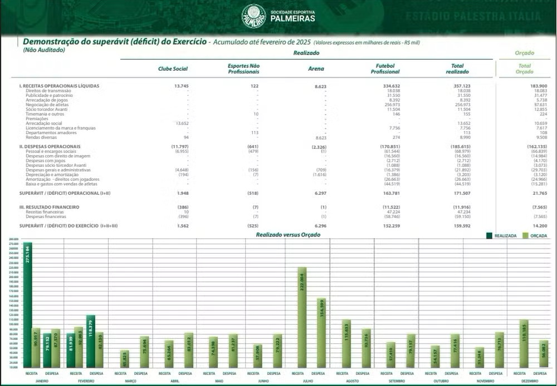Click the Clube Social net revenue value 13.745
557x386 pixels.
(182, 86)
